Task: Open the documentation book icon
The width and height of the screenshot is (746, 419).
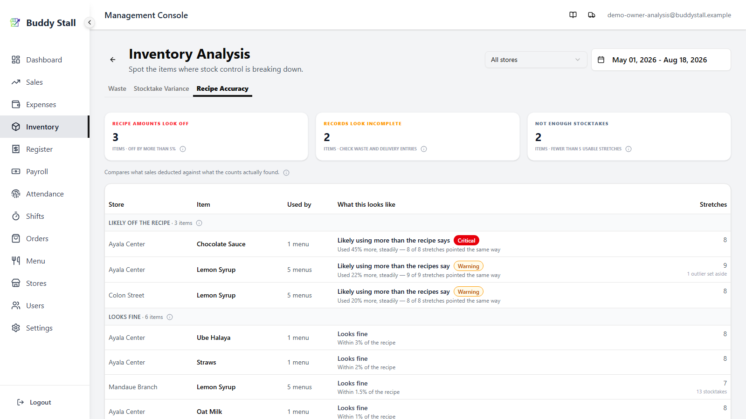Action: 573,15
